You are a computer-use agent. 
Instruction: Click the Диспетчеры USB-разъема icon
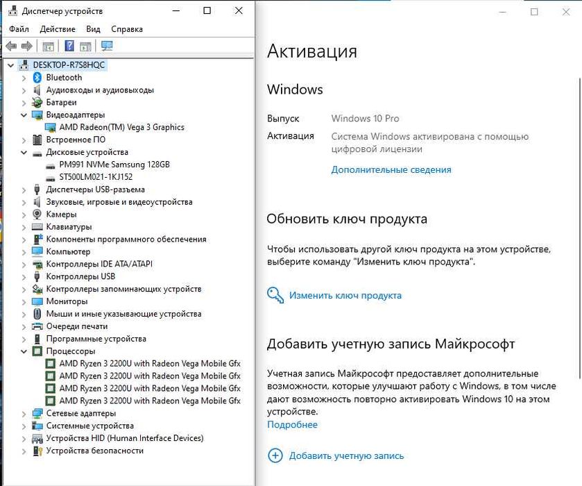pyautogui.click(x=37, y=190)
